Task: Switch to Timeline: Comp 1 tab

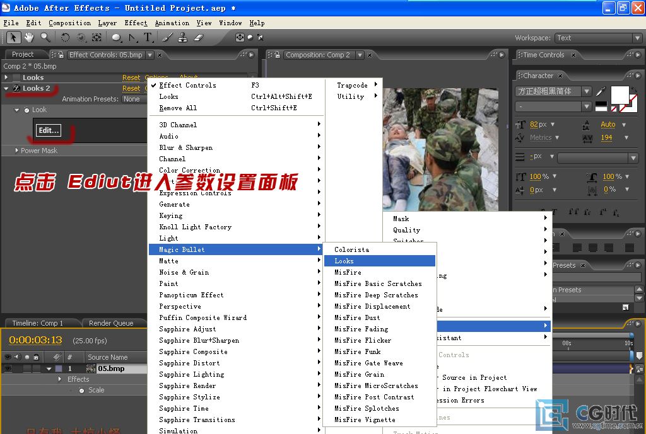Action: pos(38,323)
